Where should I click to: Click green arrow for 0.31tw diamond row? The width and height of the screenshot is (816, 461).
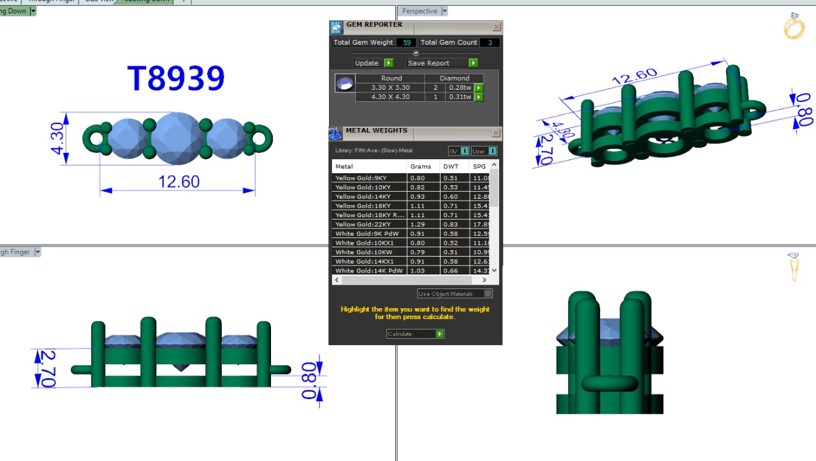479,97
